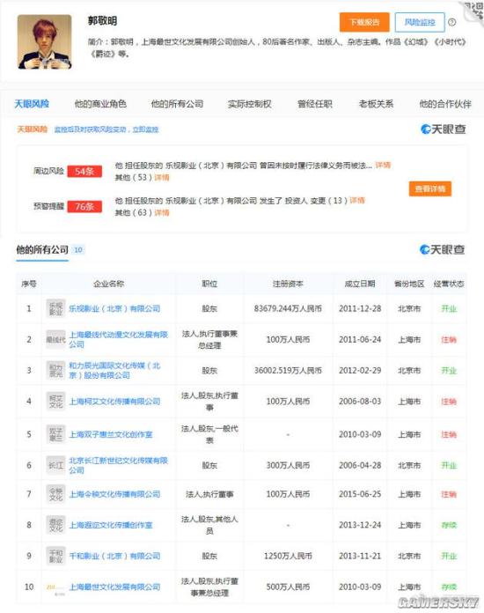
Task: Click the date 2015-06-25
Action: click(x=360, y=494)
